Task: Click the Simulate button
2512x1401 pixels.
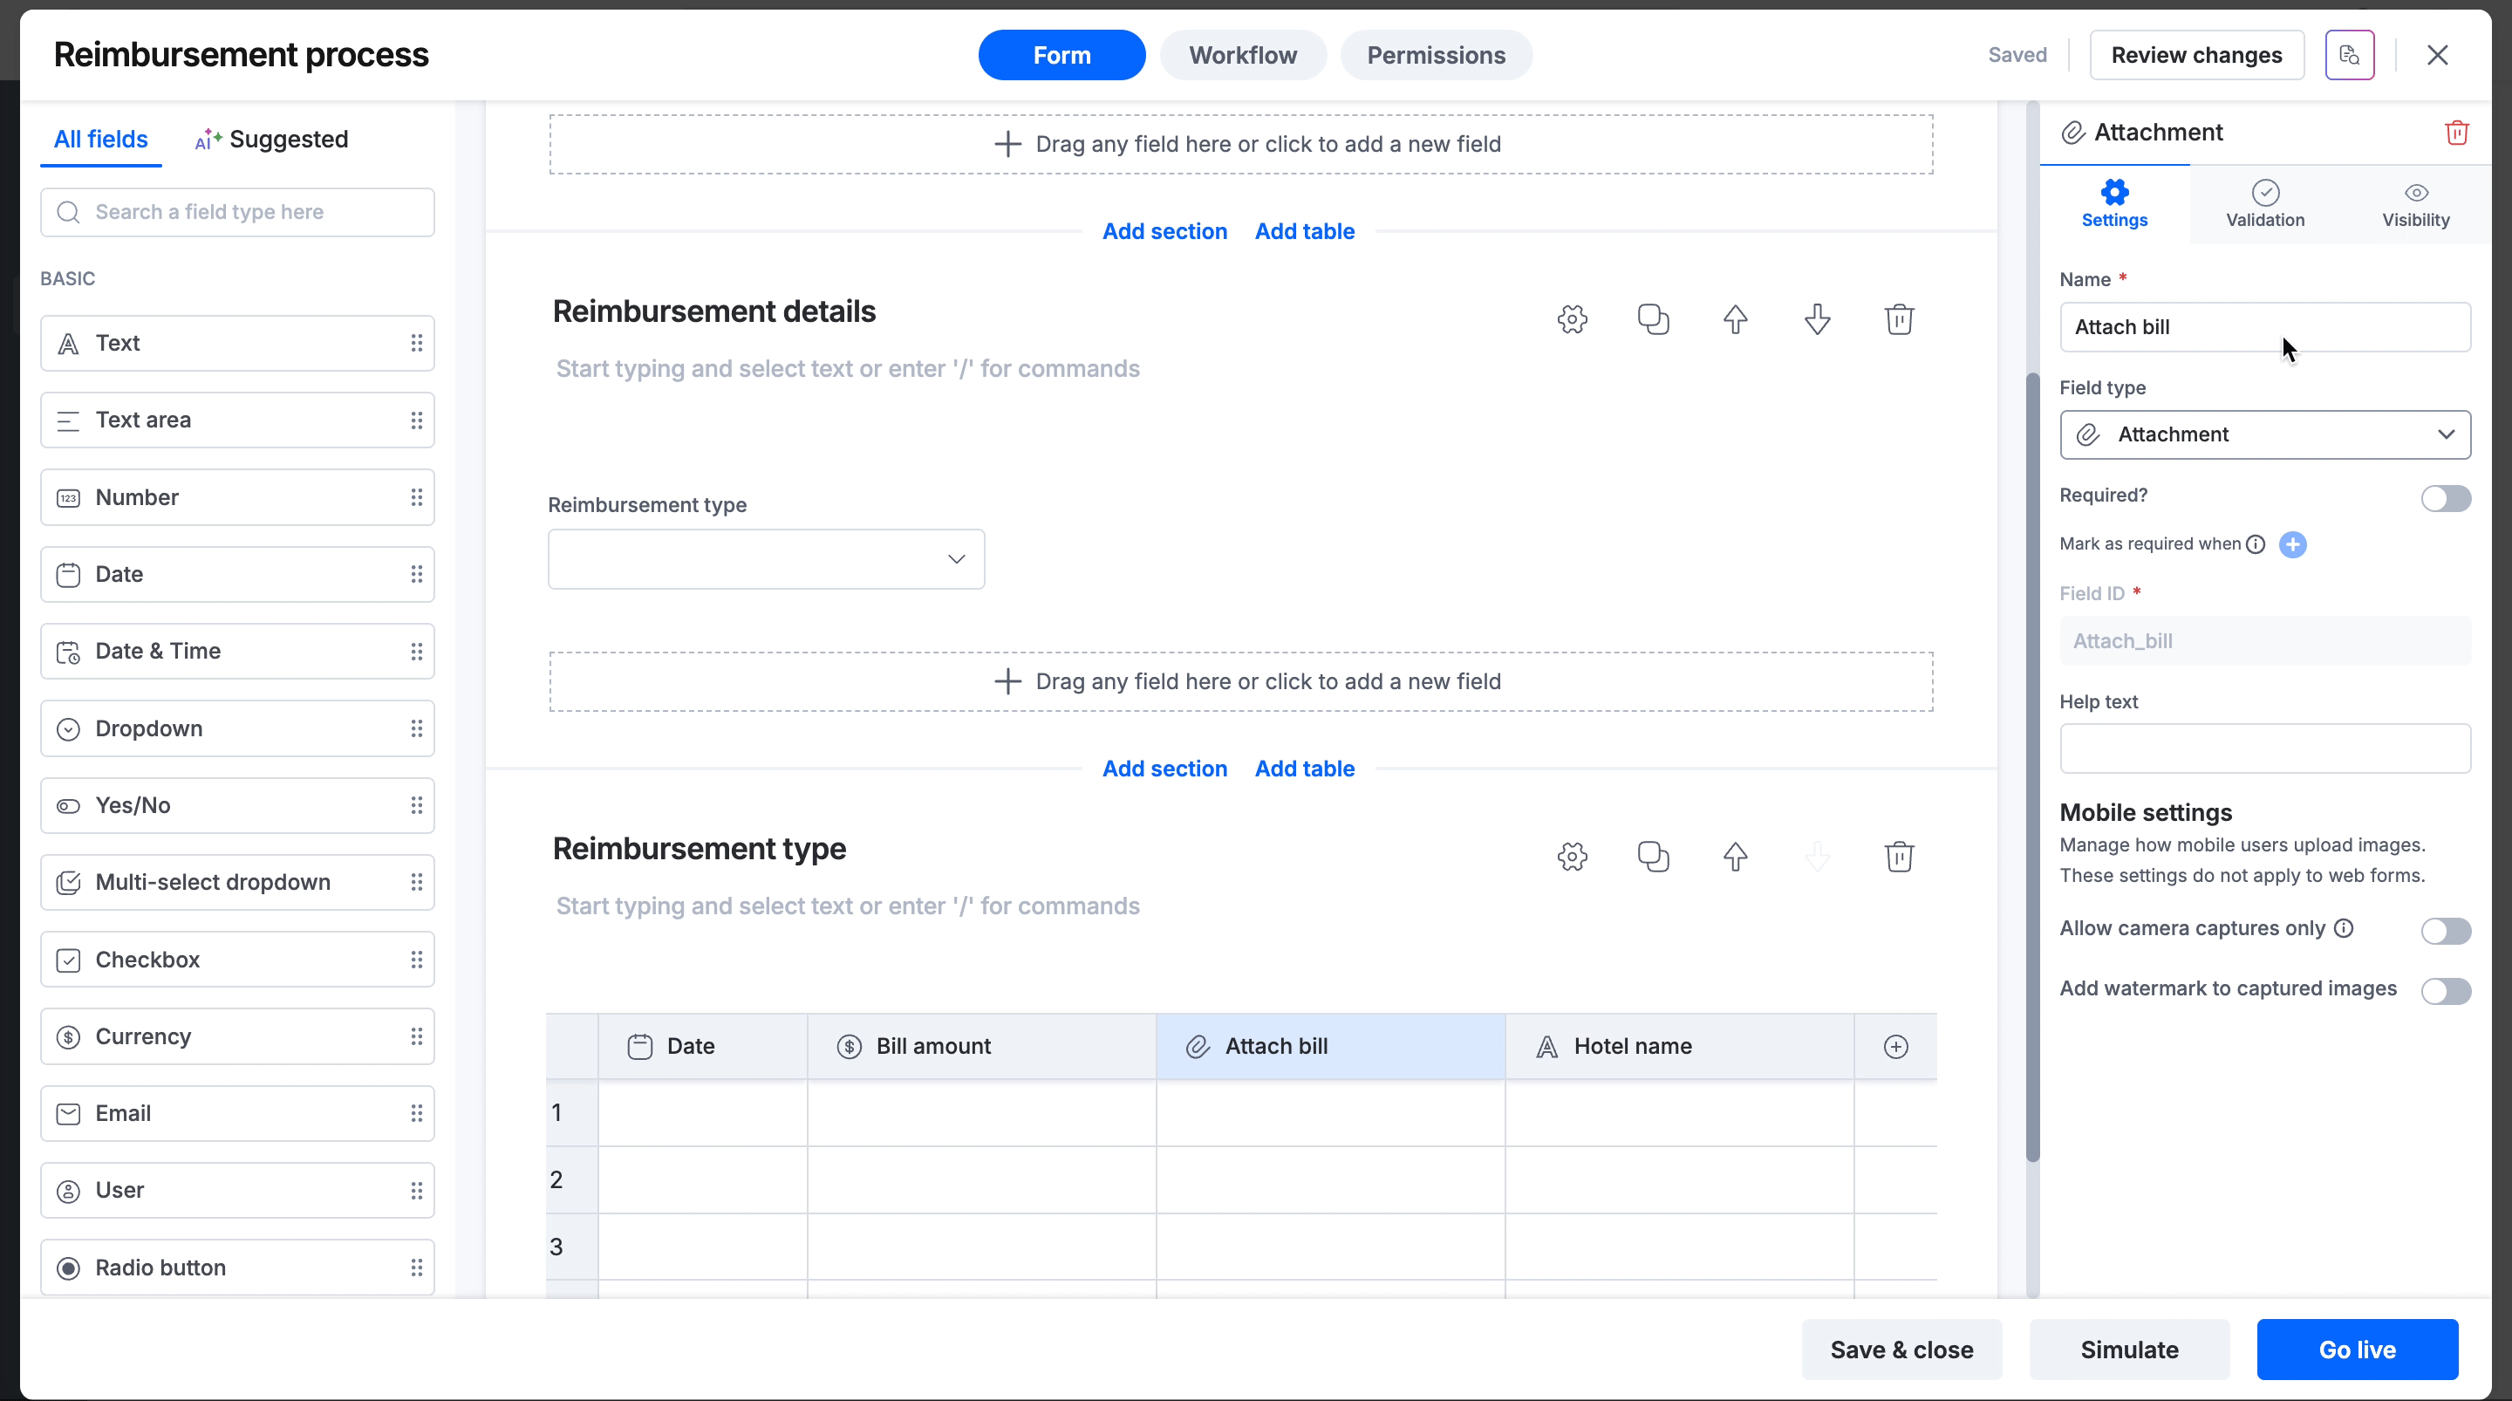Action: pyautogui.click(x=2129, y=1350)
